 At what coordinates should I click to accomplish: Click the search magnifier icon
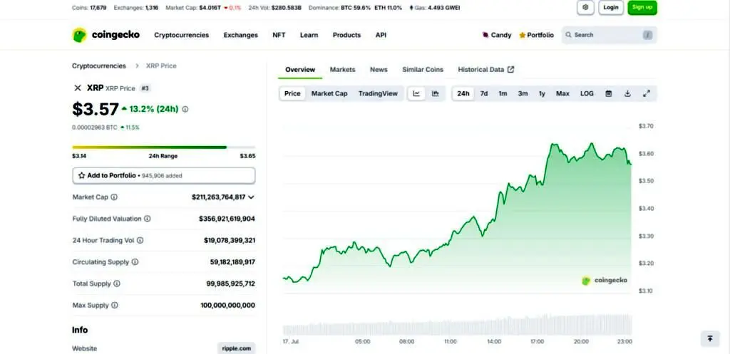568,35
